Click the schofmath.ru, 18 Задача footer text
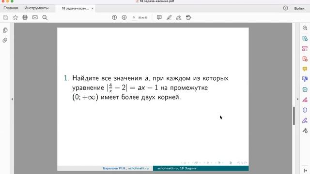 click(177, 168)
